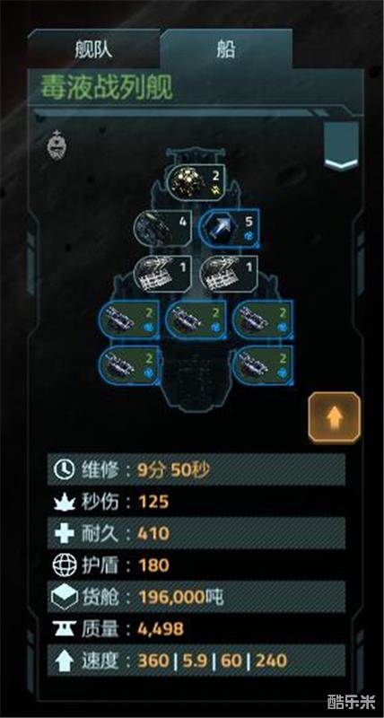Select the bottom-right weapon turret slot
This screenshot has width=384, height=718.
(x=263, y=364)
